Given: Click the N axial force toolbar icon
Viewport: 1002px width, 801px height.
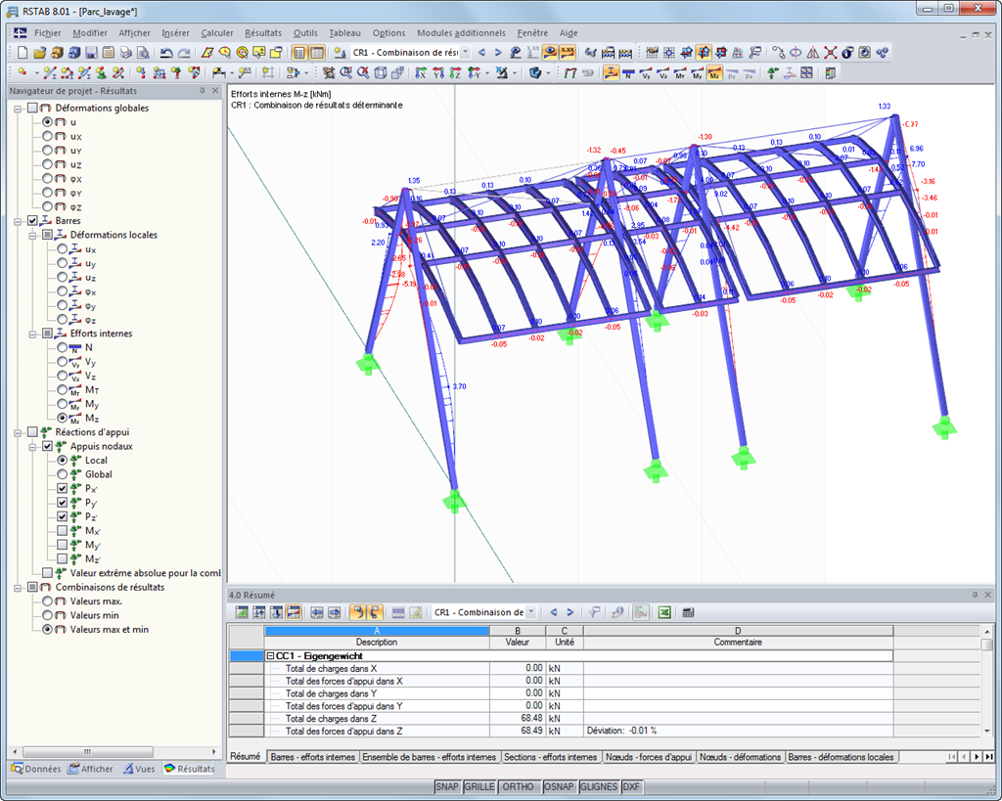Looking at the screenshot, I should 627,73.
